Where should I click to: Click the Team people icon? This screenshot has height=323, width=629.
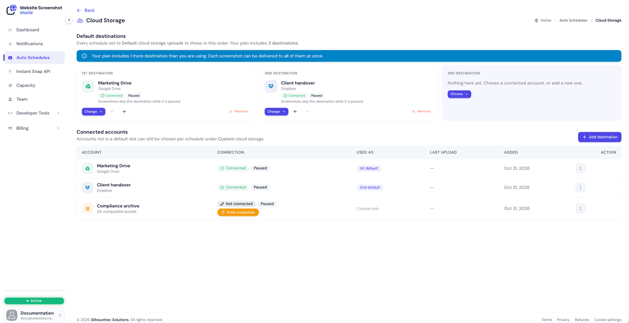[x=10, y=99]
